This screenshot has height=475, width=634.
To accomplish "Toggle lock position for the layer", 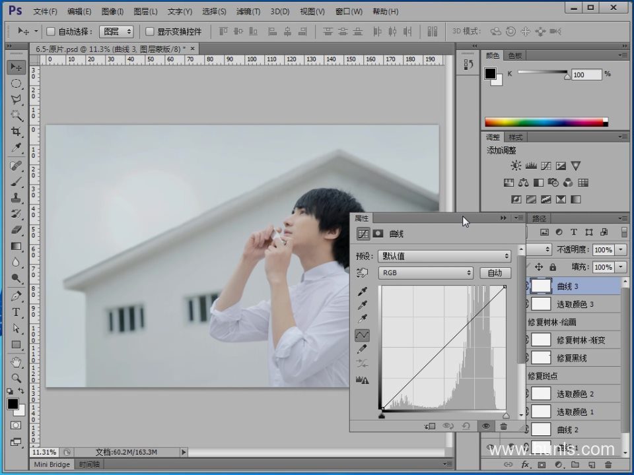I will tap(539, 267).
